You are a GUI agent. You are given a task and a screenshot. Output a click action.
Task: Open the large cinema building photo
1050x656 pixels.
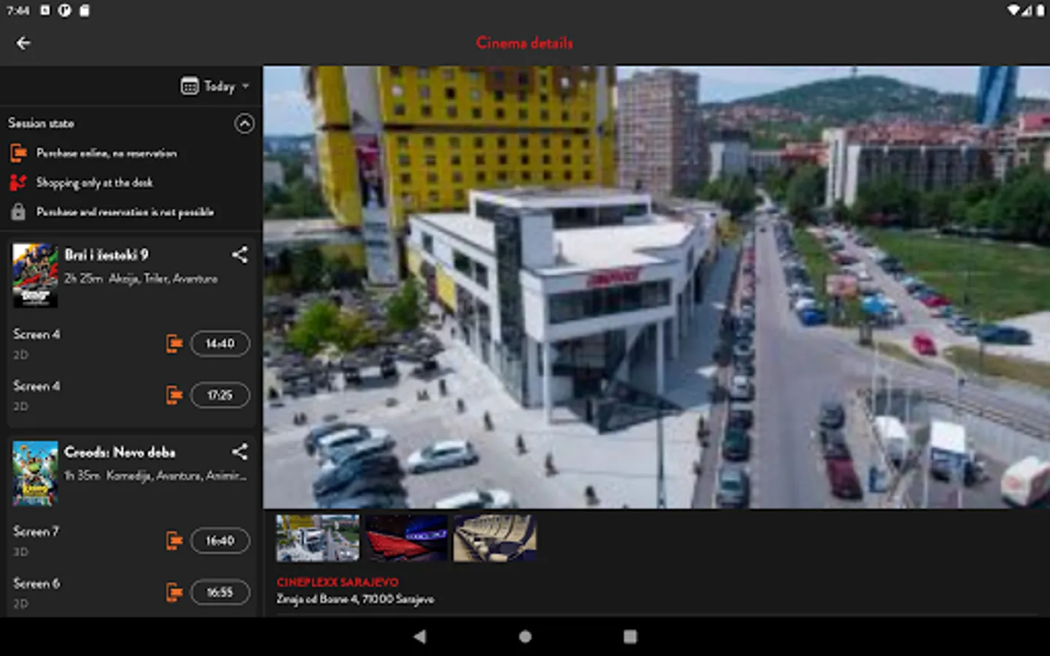(656, 287)
